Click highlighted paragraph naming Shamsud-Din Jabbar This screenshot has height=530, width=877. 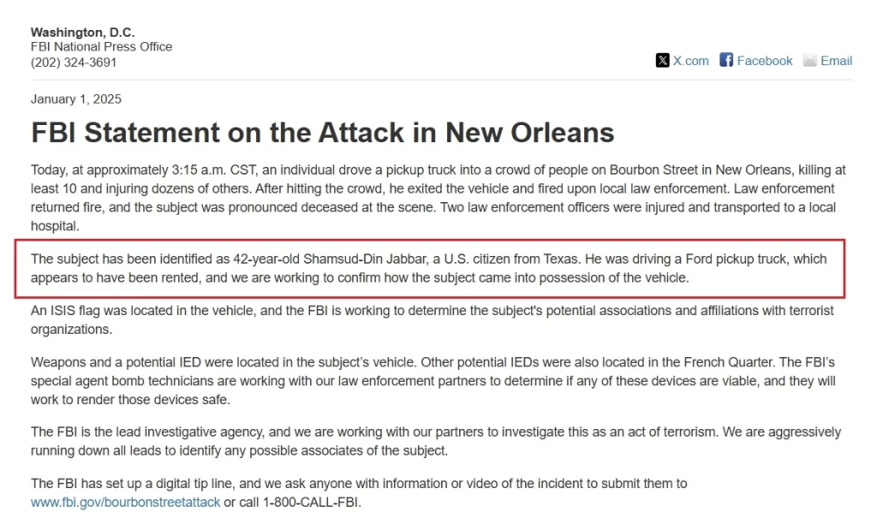coord(429,268)
